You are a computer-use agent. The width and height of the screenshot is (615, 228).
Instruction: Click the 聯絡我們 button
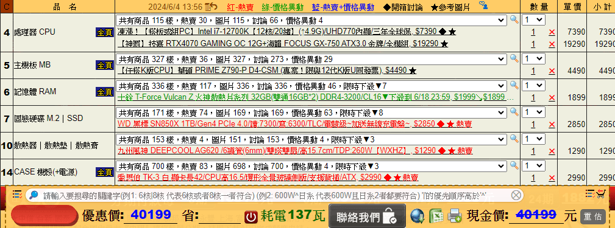tap(367, 215)
